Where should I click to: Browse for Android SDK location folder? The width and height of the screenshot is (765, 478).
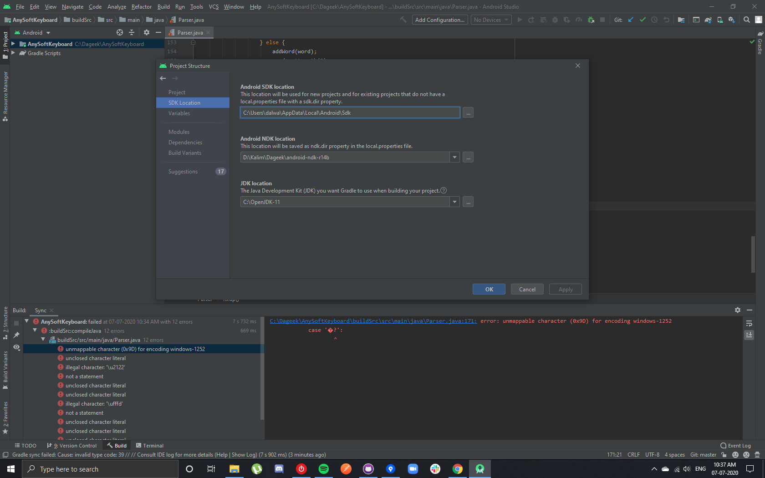tap(468, 113)
